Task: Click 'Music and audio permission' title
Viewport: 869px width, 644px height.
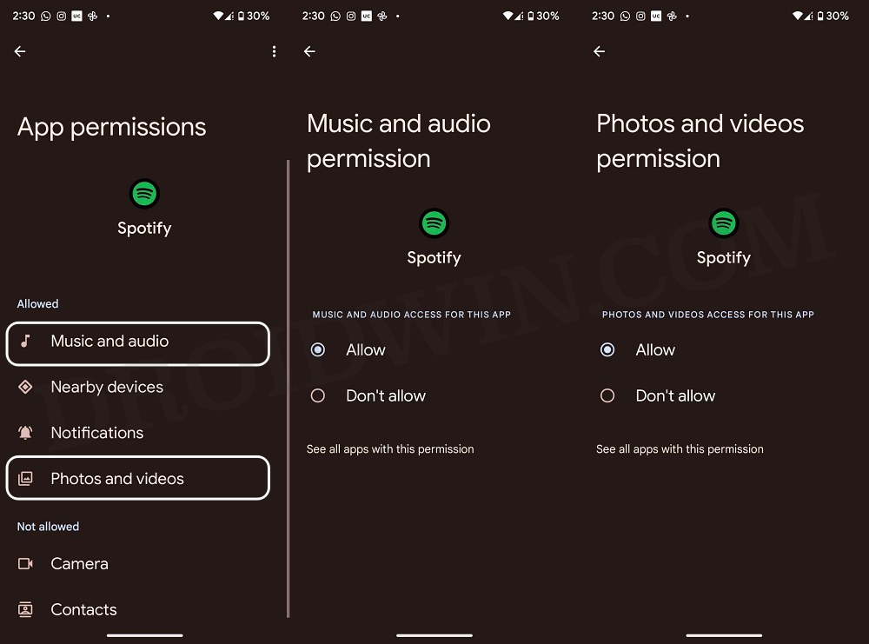Action: click(399, 141)
